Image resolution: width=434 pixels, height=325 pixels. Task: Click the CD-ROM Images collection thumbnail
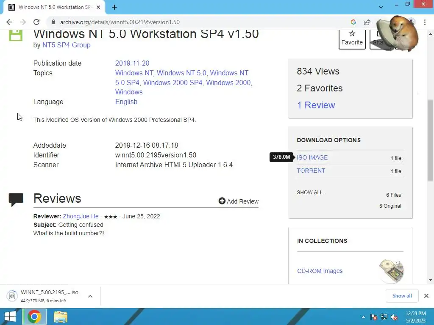pos(391,271)
